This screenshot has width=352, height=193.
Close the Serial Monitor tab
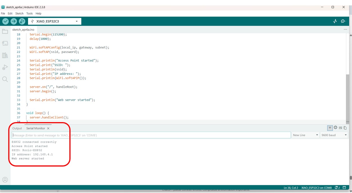[48, 128]
